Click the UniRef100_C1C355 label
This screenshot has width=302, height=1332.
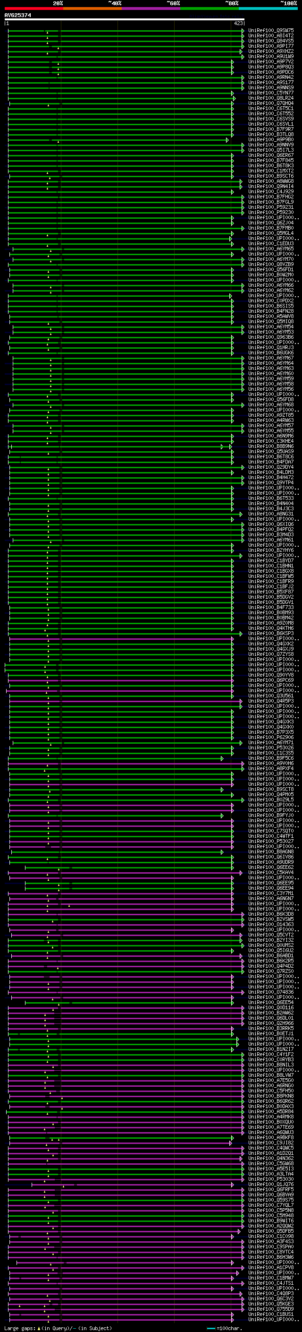tap(271, 753)
